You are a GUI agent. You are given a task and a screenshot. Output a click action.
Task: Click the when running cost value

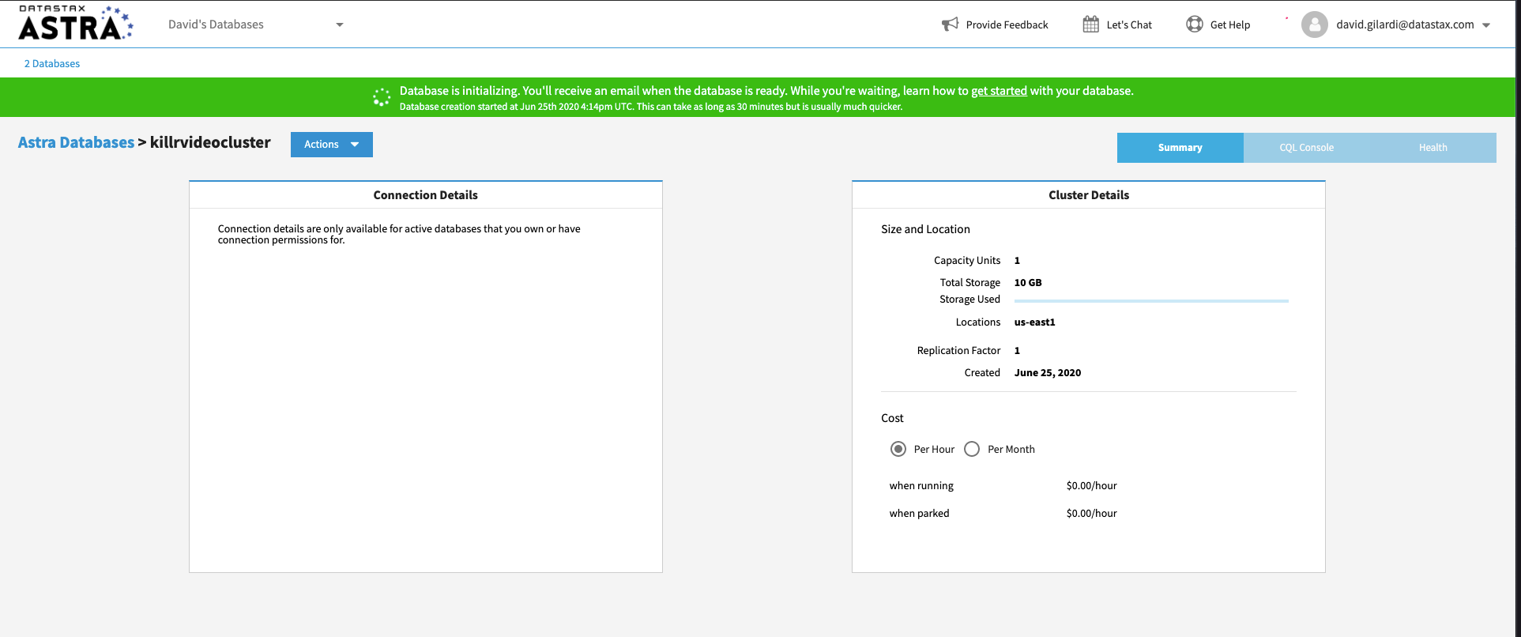point(1091,486)
